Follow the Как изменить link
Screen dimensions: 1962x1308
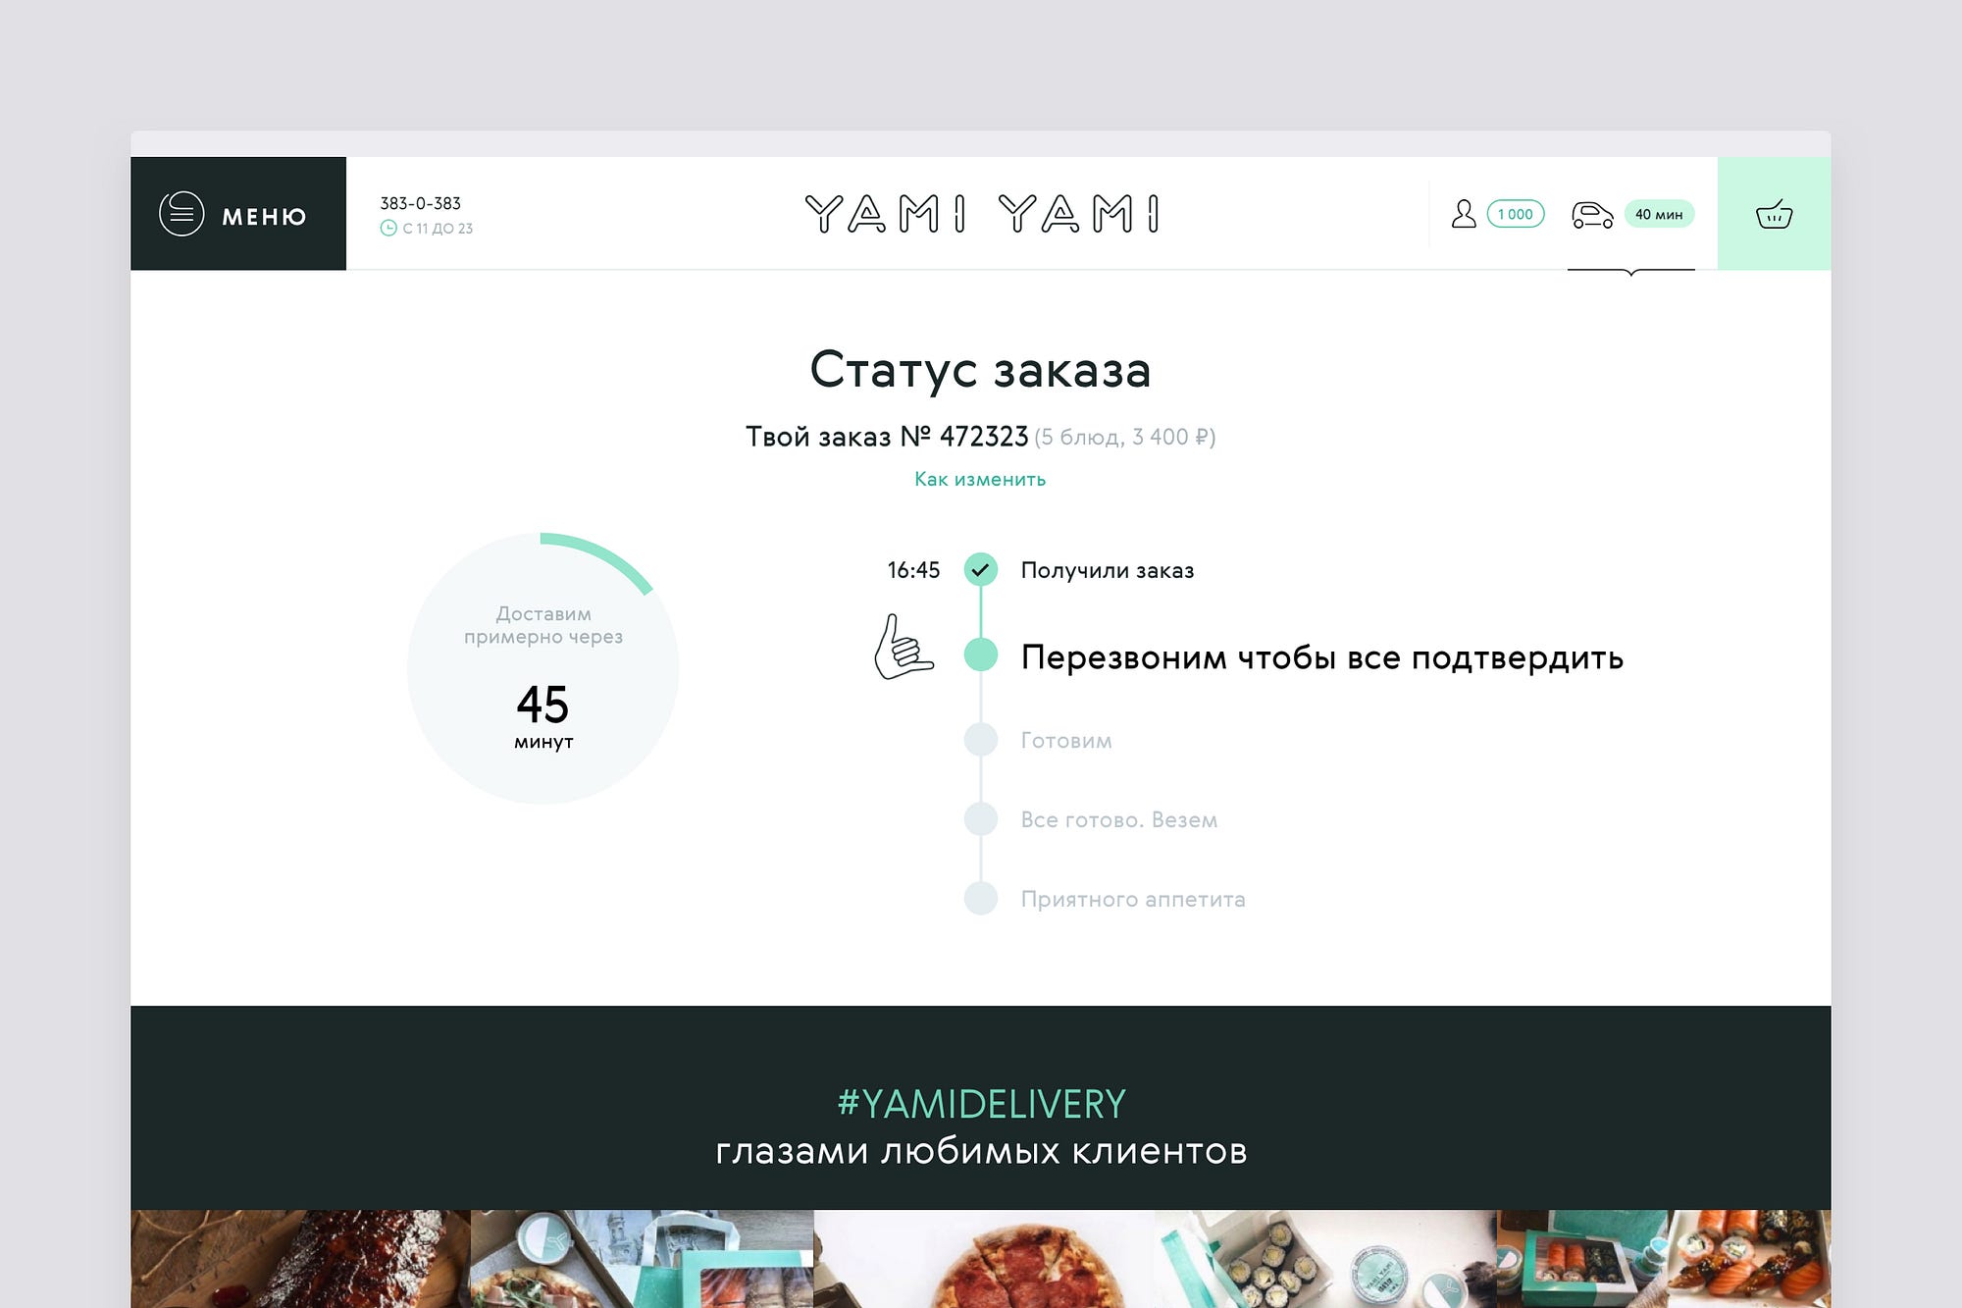980,479
